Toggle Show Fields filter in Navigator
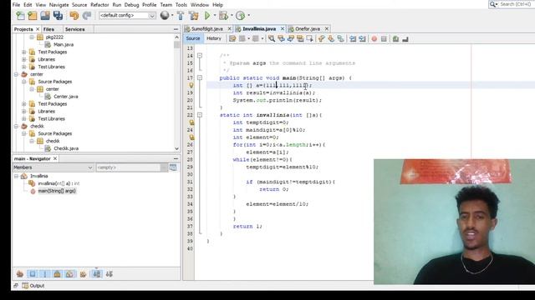This screenshot has height=300, width=535. (33, 274)
